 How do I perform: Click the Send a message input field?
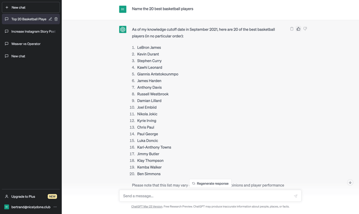(x=206, y=196)
